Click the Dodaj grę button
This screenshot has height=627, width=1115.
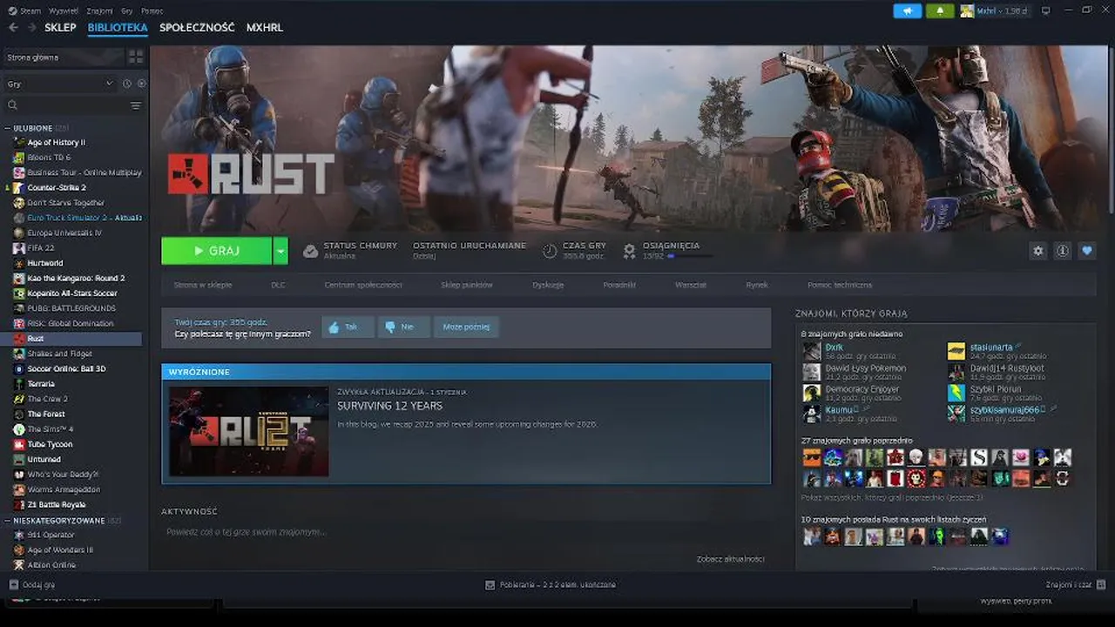(32, 584)
